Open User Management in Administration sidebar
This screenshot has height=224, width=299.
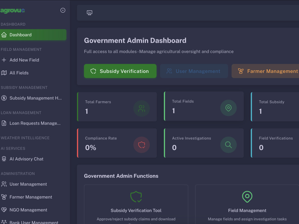point(33,184)
